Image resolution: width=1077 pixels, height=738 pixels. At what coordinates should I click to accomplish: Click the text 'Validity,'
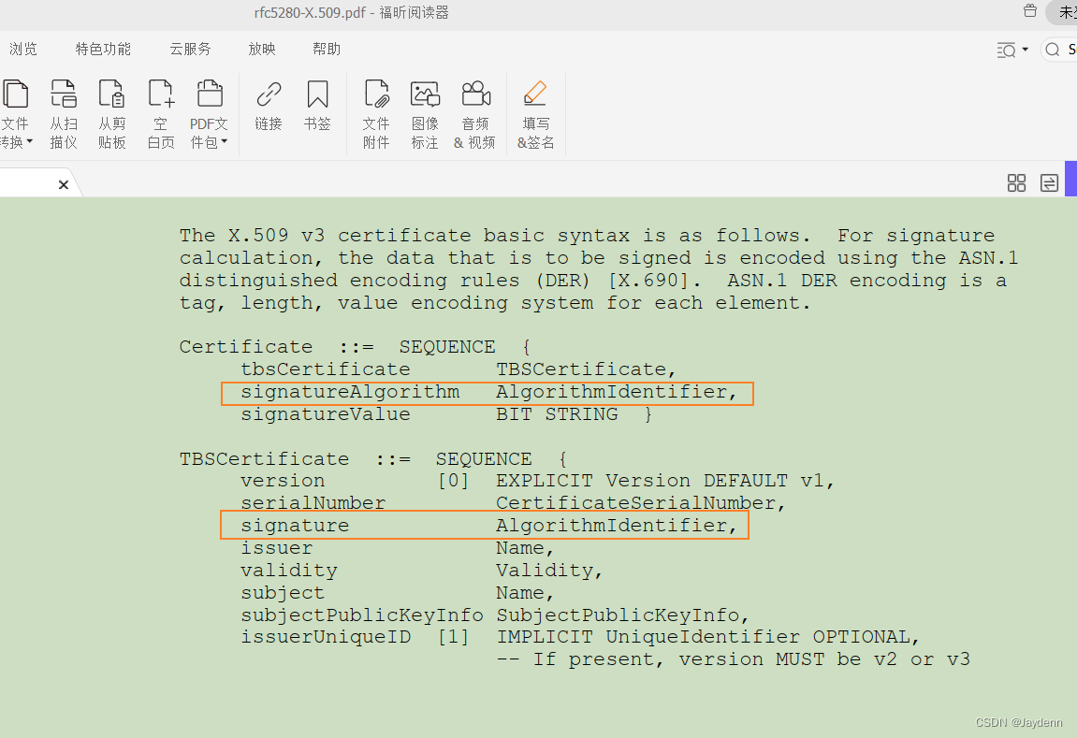[549, 571]
